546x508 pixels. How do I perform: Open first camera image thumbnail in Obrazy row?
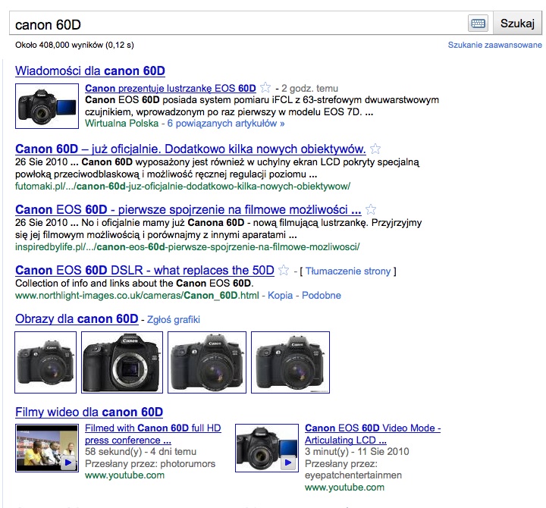[x=45, y=362]
